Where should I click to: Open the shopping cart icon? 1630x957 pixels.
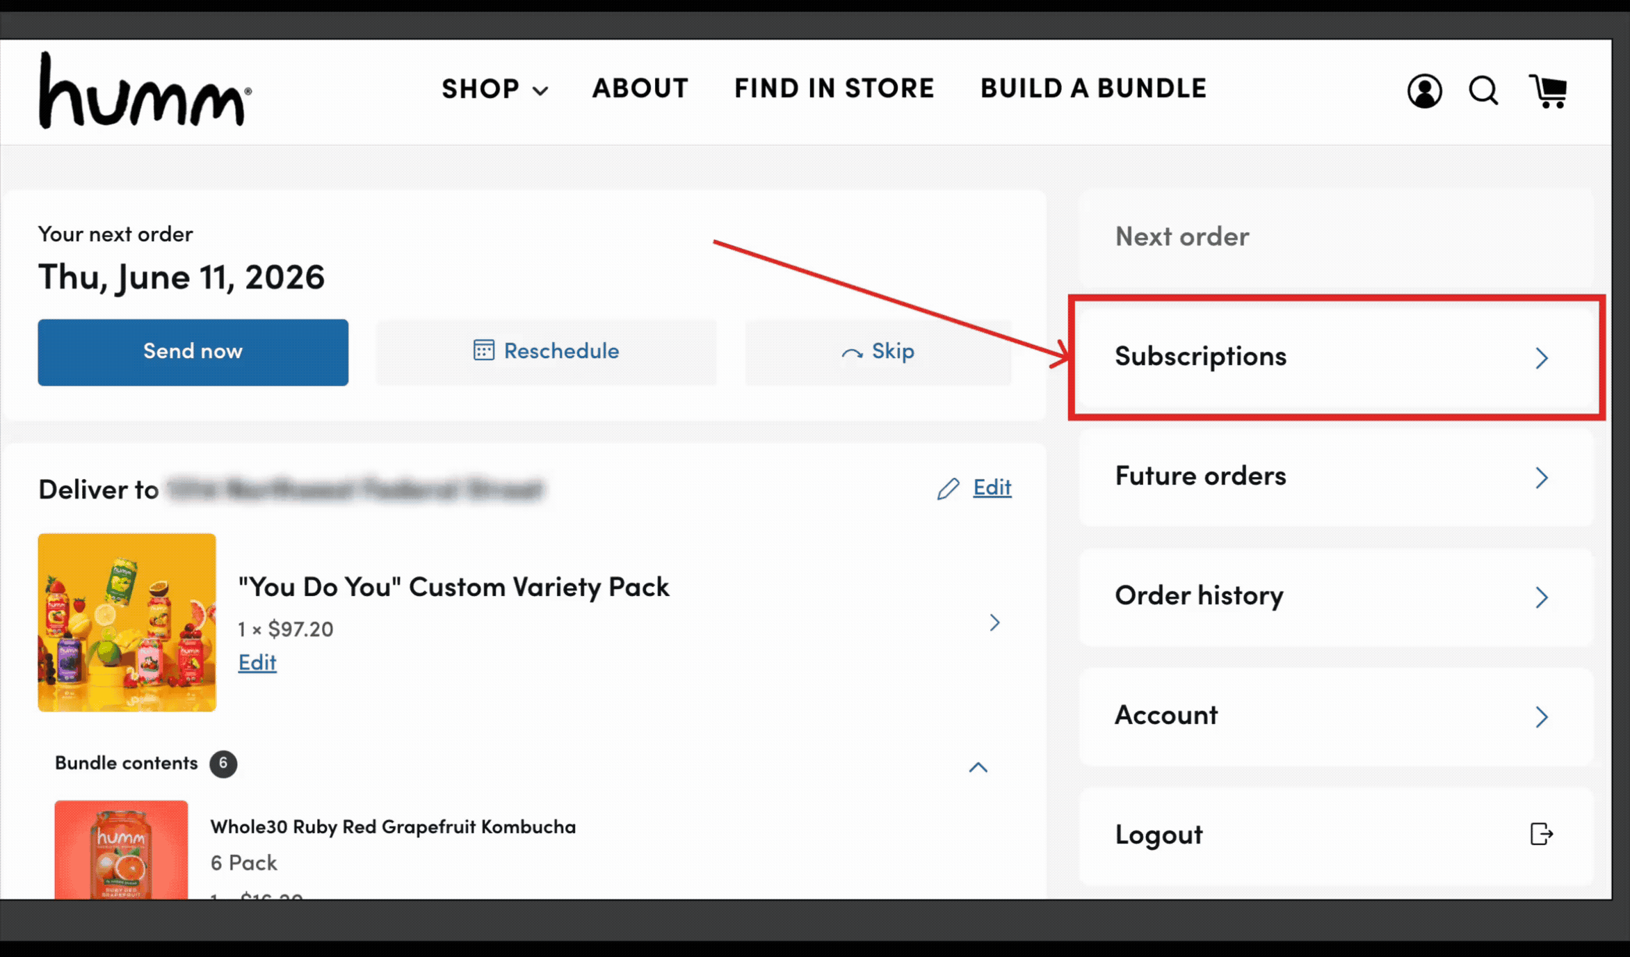[1547, 90]
